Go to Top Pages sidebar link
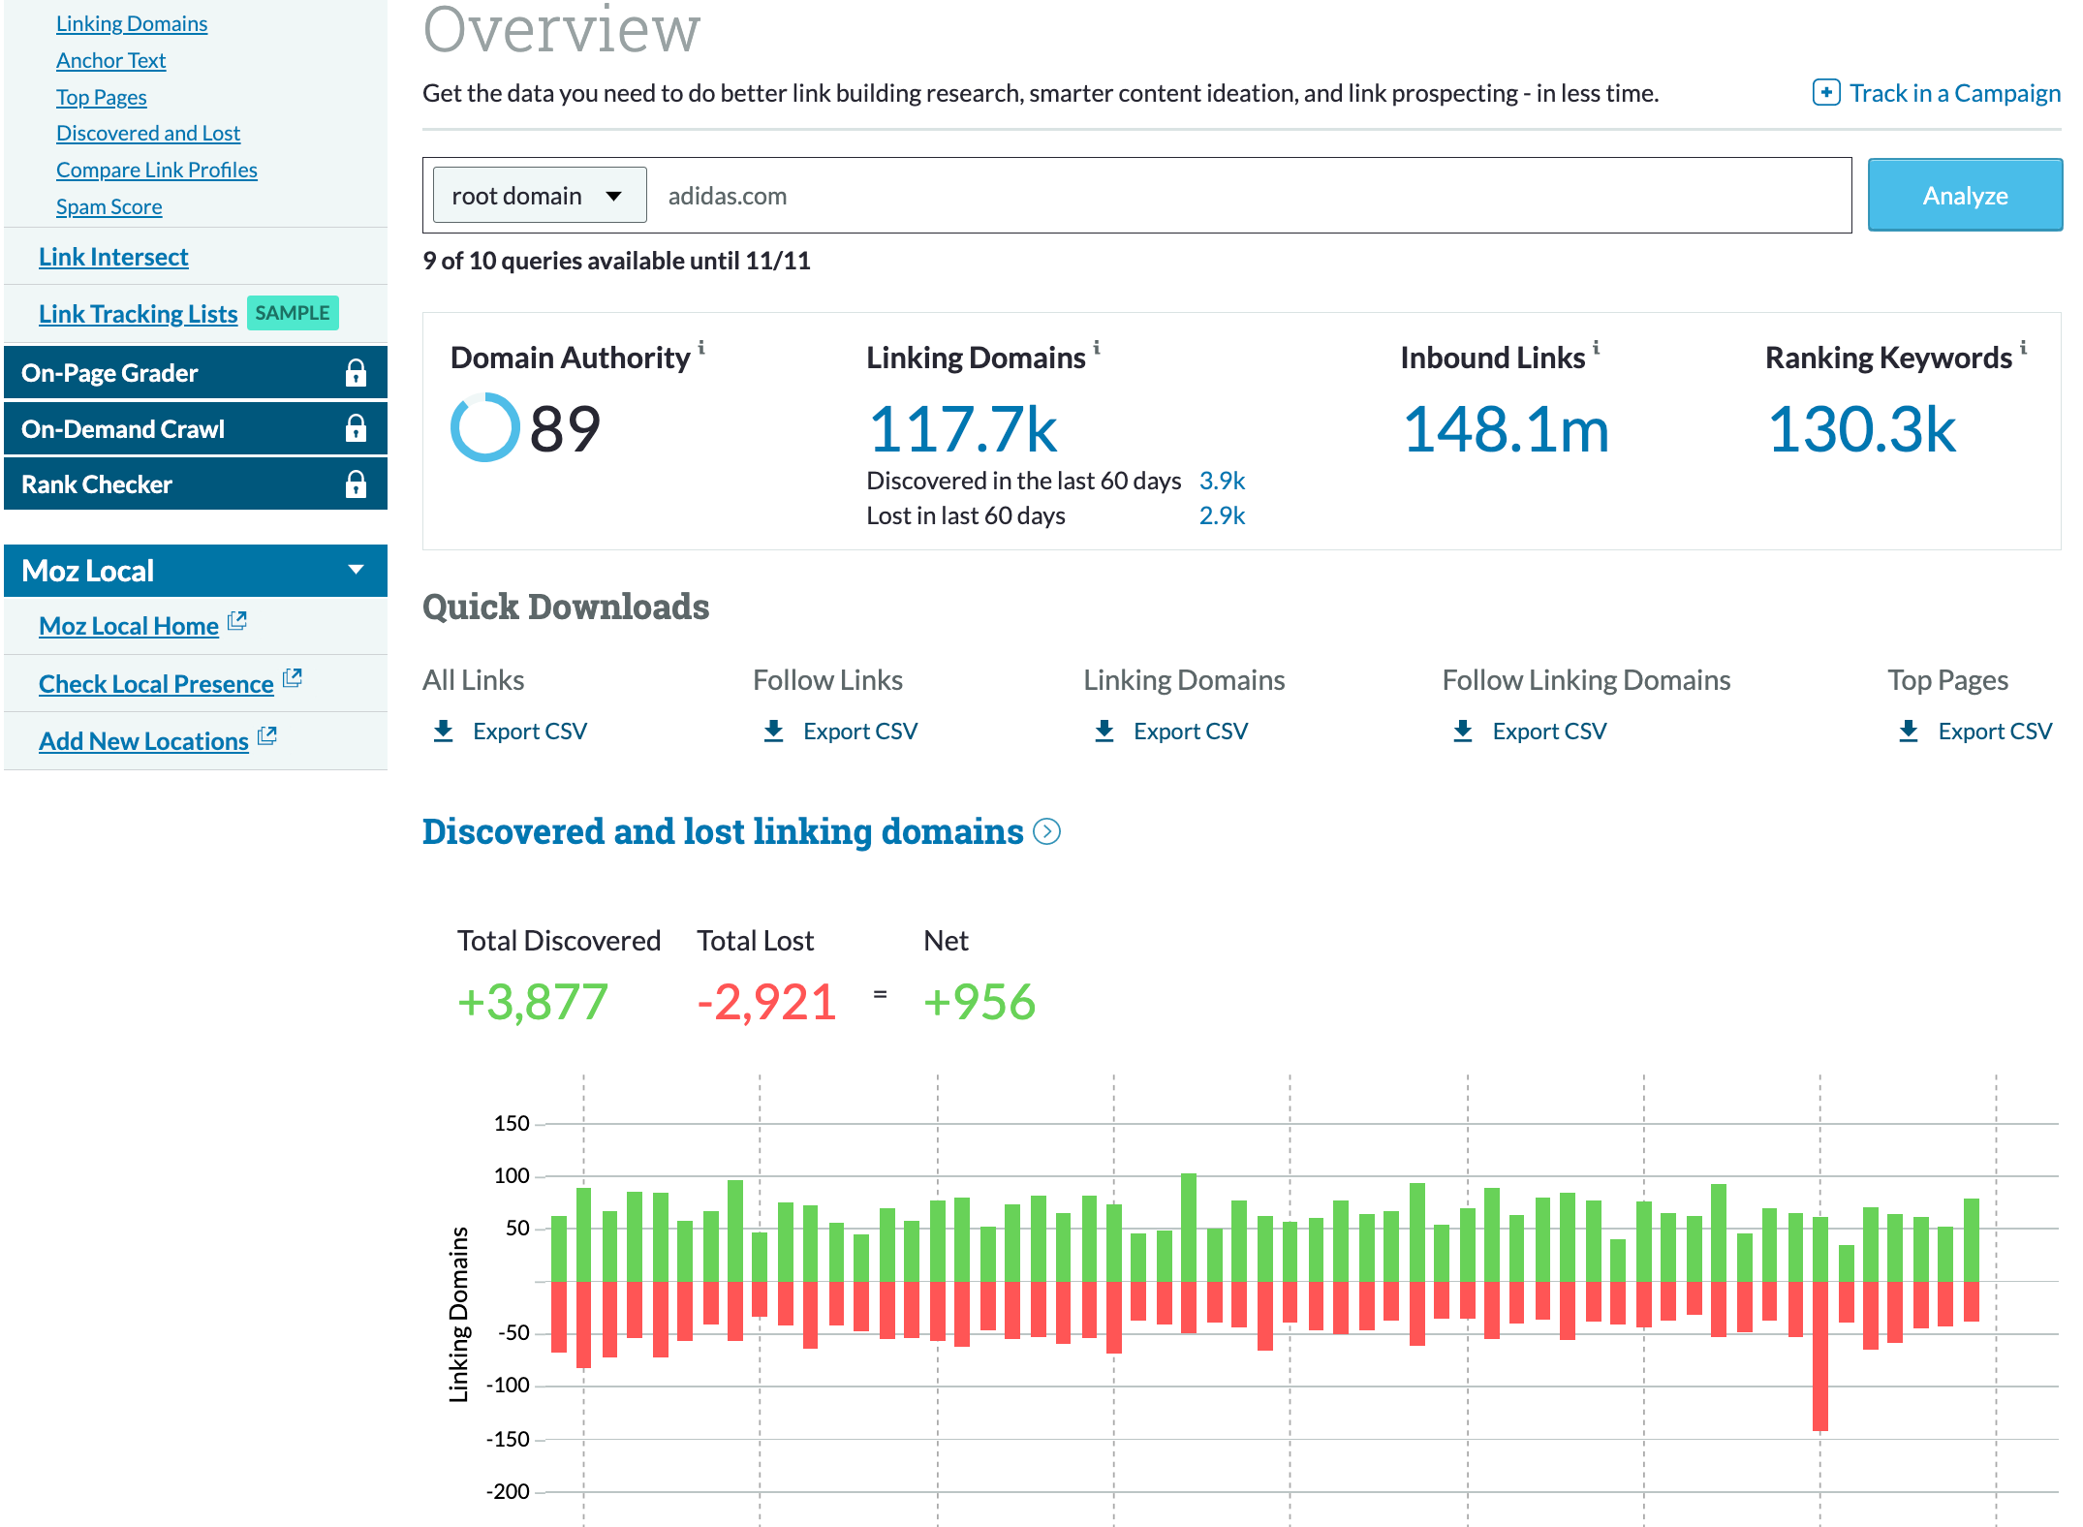 (x=101, y=97)
